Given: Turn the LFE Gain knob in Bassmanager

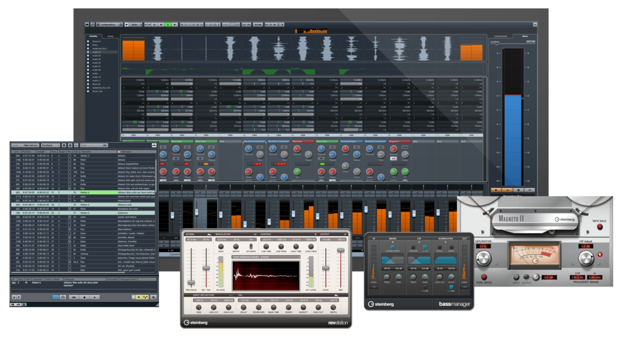Looking at the screenshot, I should click(425, 277).
